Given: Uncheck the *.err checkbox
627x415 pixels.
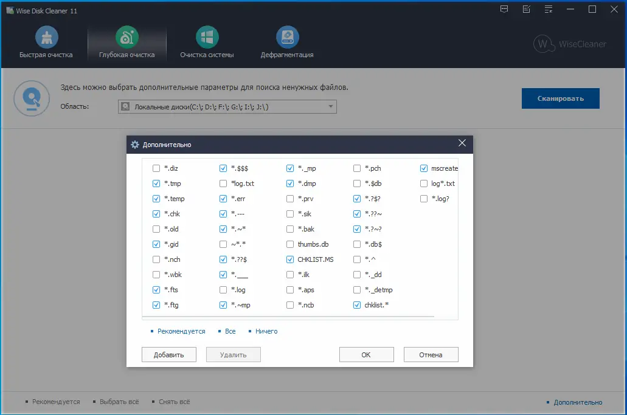Looking at the screenshot, I should [x=223, y=199].
